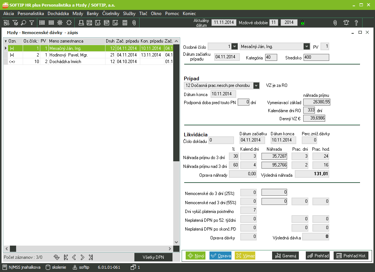Click the table's horizontal scrollbar thumb
This screenshot has height=272, width=375.
13,248
